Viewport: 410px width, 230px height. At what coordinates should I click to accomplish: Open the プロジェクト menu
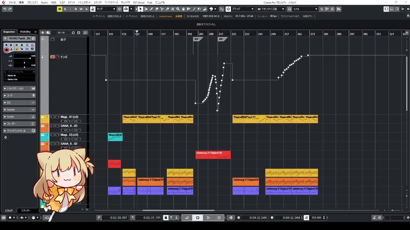(32, 2)
